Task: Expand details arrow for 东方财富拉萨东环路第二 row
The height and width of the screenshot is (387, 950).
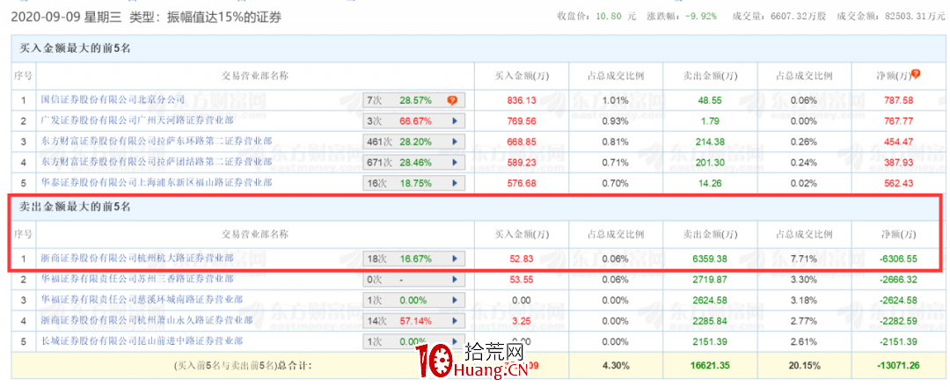Action: [455, 142]
